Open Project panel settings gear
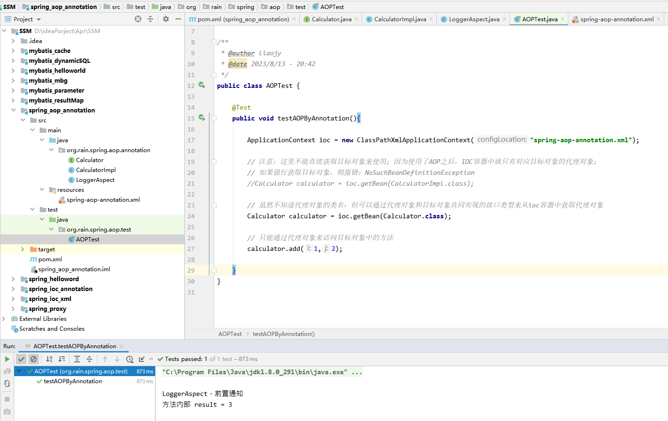Image resolution: width=668 pixels, height=421 pixels. pyautogui.click(x=165, y=19)
